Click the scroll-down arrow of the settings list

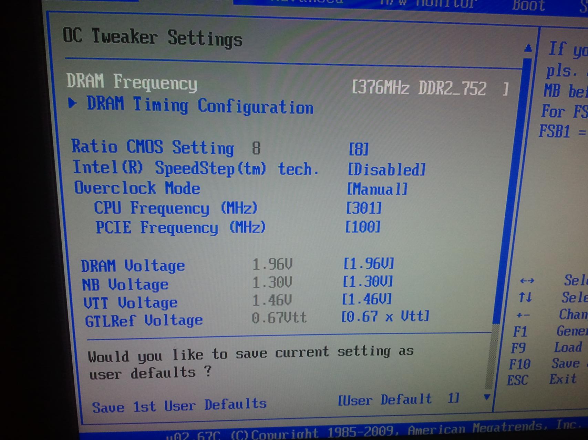(x=487, y=397)
